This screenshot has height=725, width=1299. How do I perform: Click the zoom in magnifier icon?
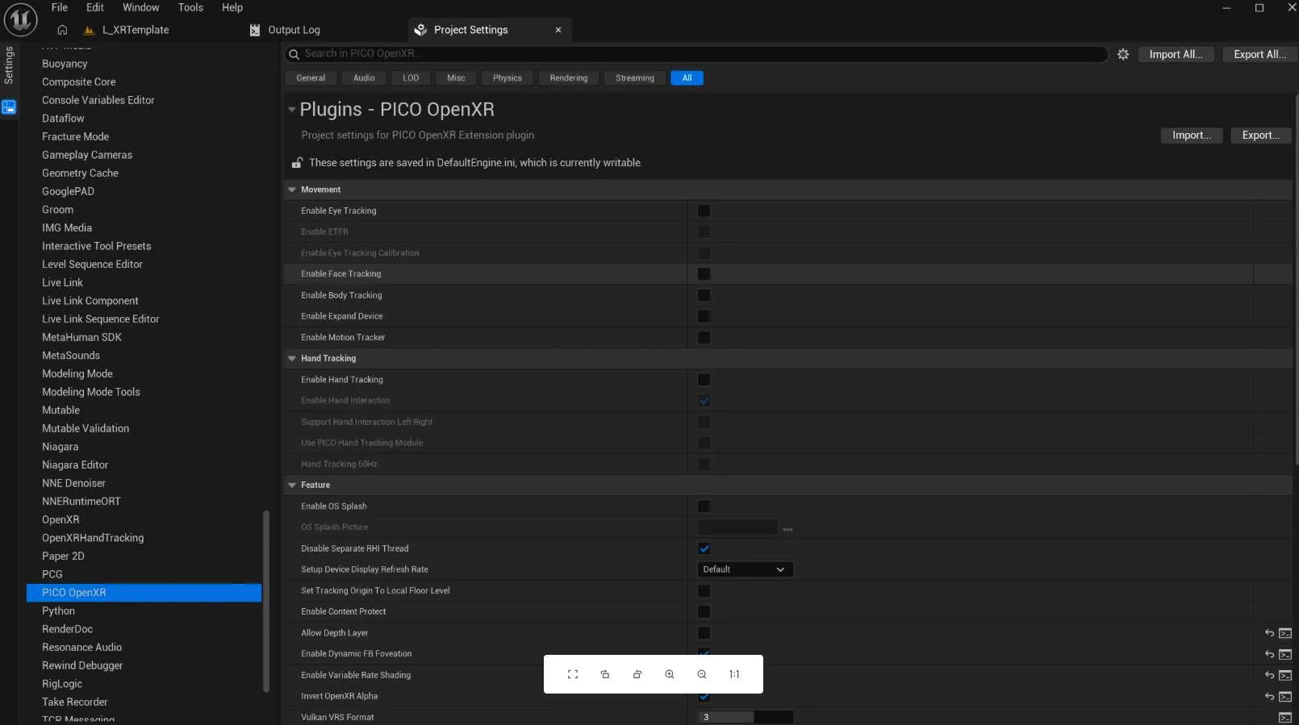669,674
